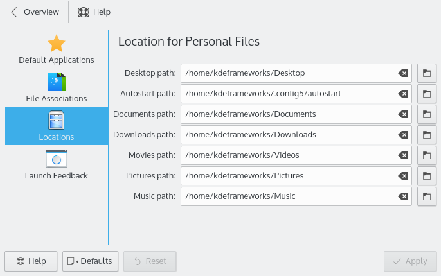Image resolution: width=441 pixels, height=276 pixels.
Task: Open Default Applications star icon
Action: coord(57,44)
